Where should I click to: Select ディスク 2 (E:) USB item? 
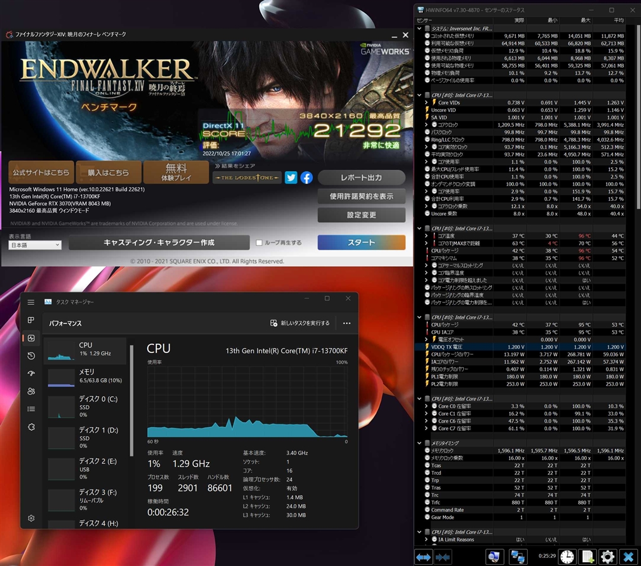coord(85,469)
